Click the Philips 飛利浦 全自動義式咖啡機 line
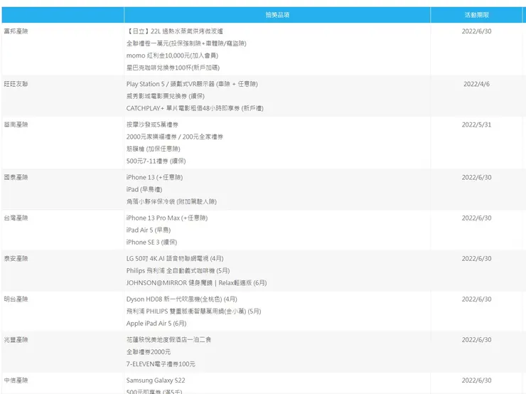Viewport: 526px width, 394px height. 178,270
